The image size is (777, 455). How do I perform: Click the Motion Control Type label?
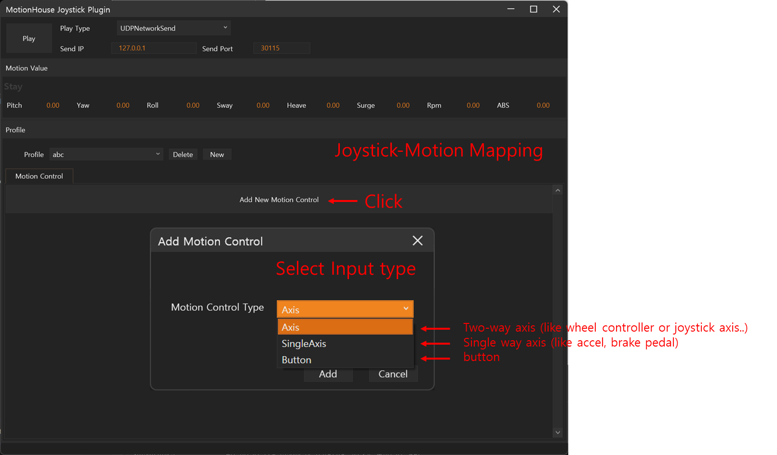coord(217,307)
